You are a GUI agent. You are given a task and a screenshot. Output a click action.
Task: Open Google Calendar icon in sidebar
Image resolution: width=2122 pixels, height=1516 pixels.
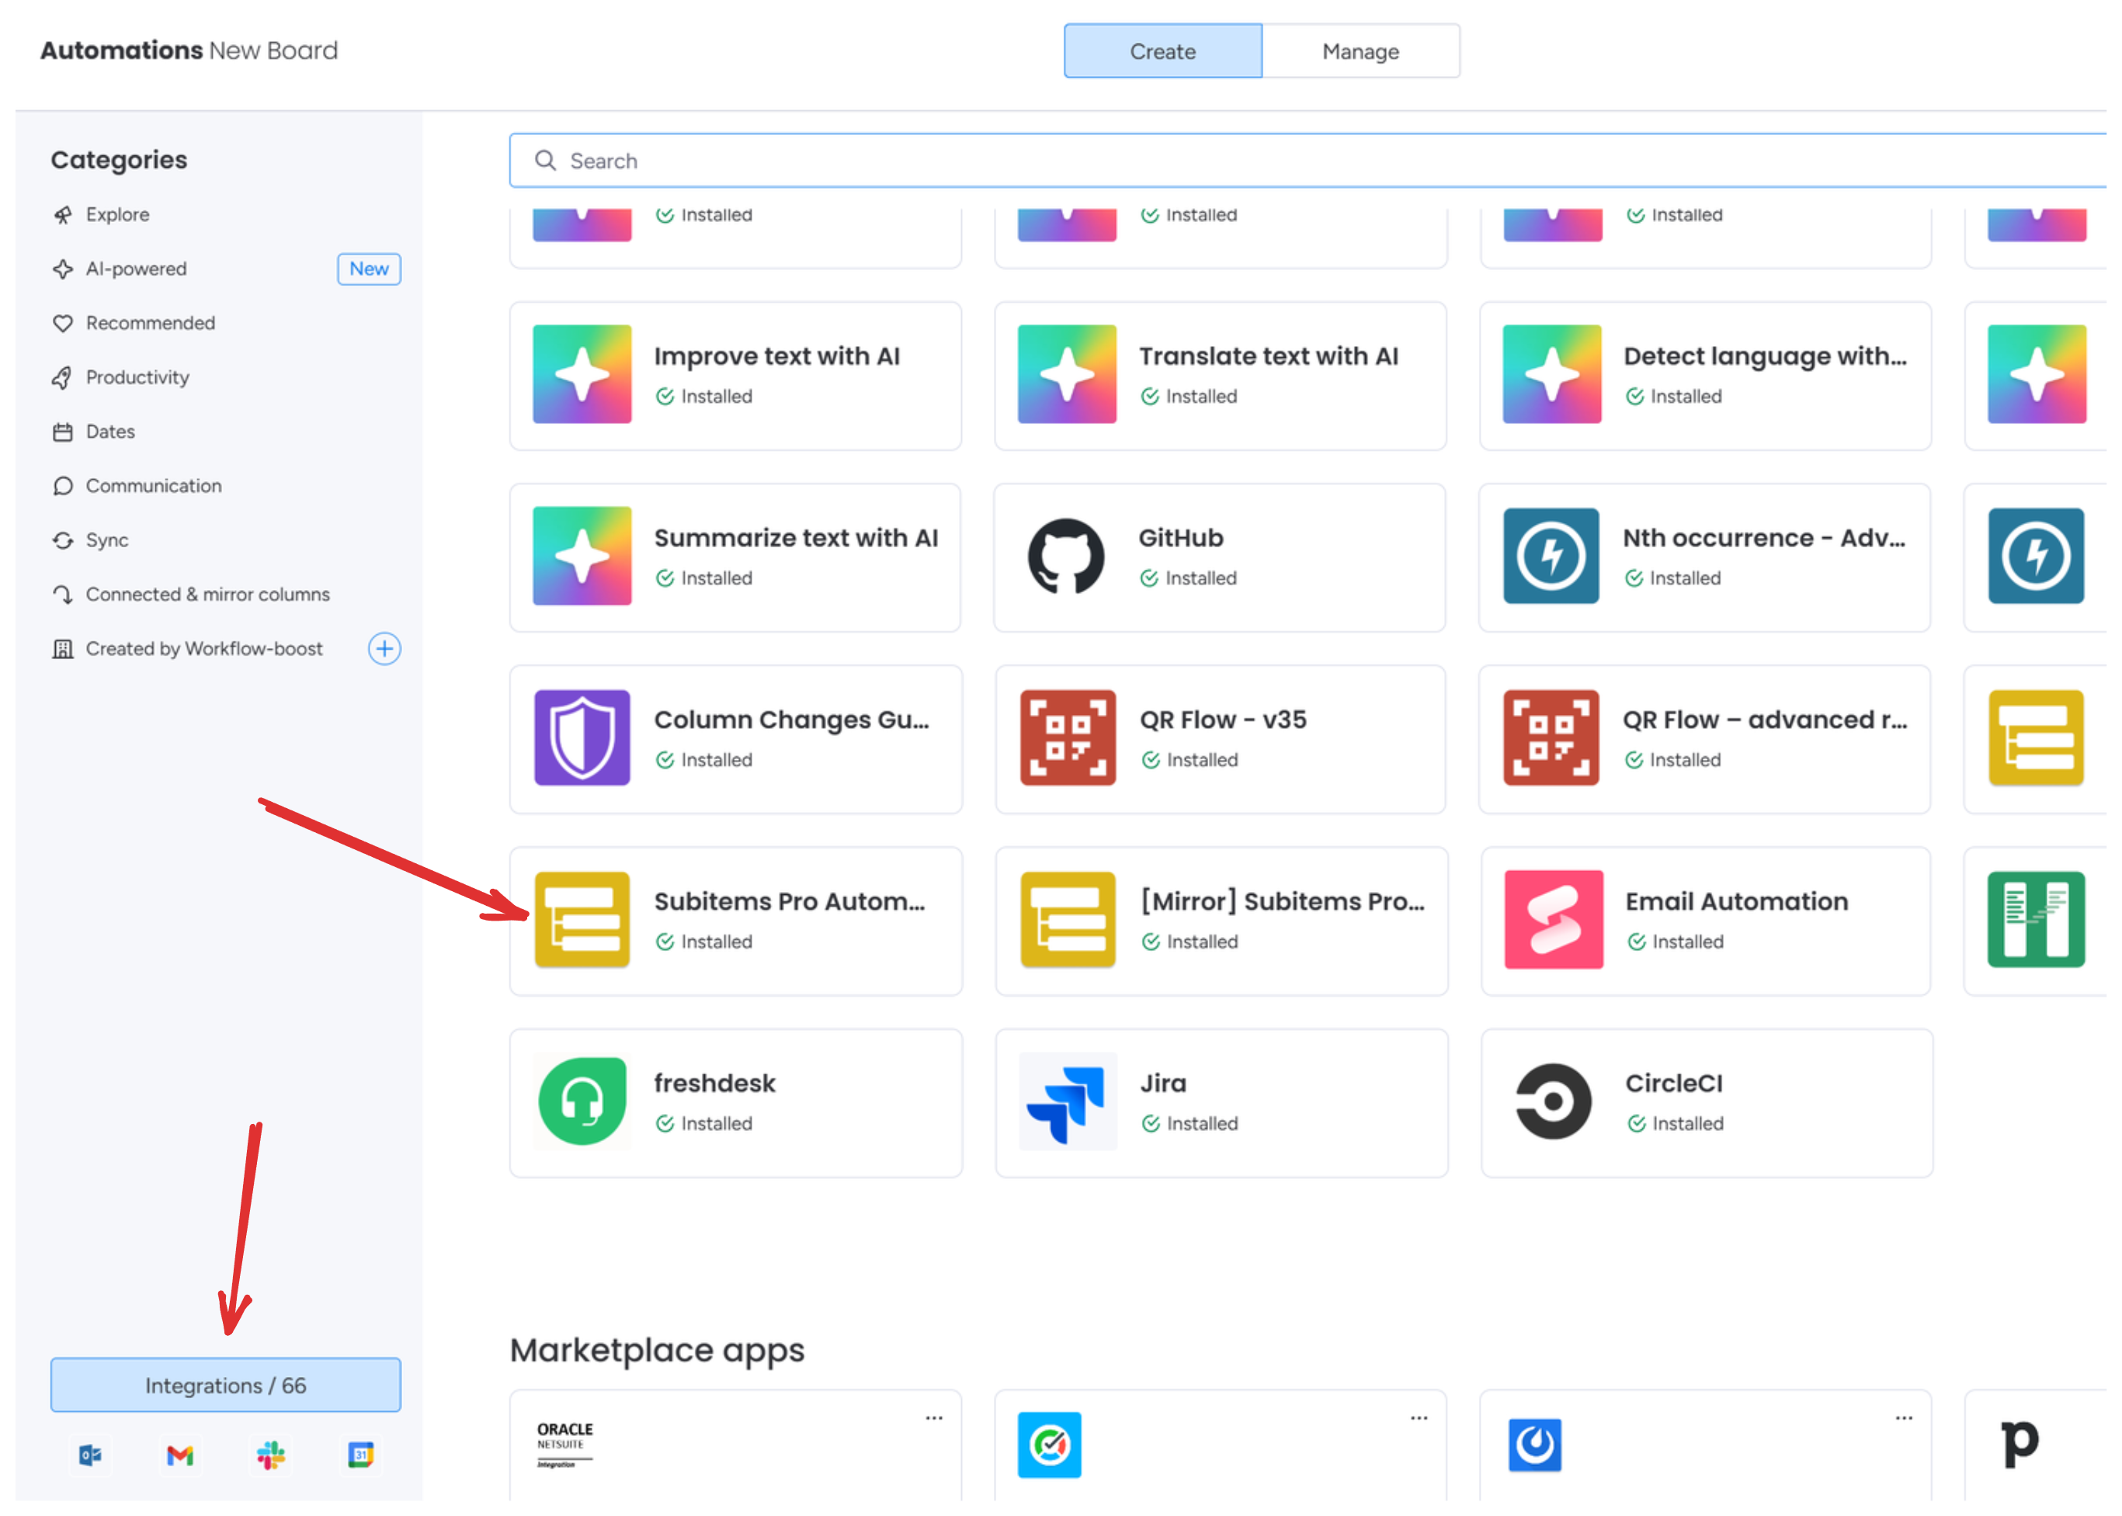[x=360, y=1455]
